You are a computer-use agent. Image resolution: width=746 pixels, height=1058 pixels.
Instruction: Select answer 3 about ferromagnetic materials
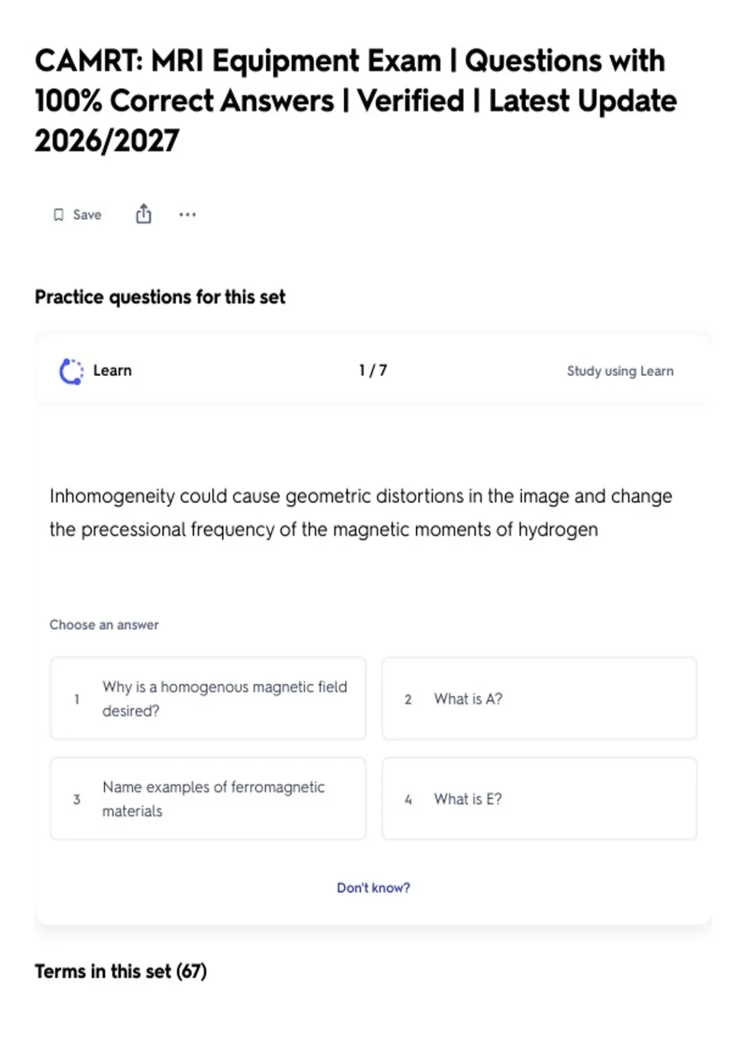click(x=208, y=798)
